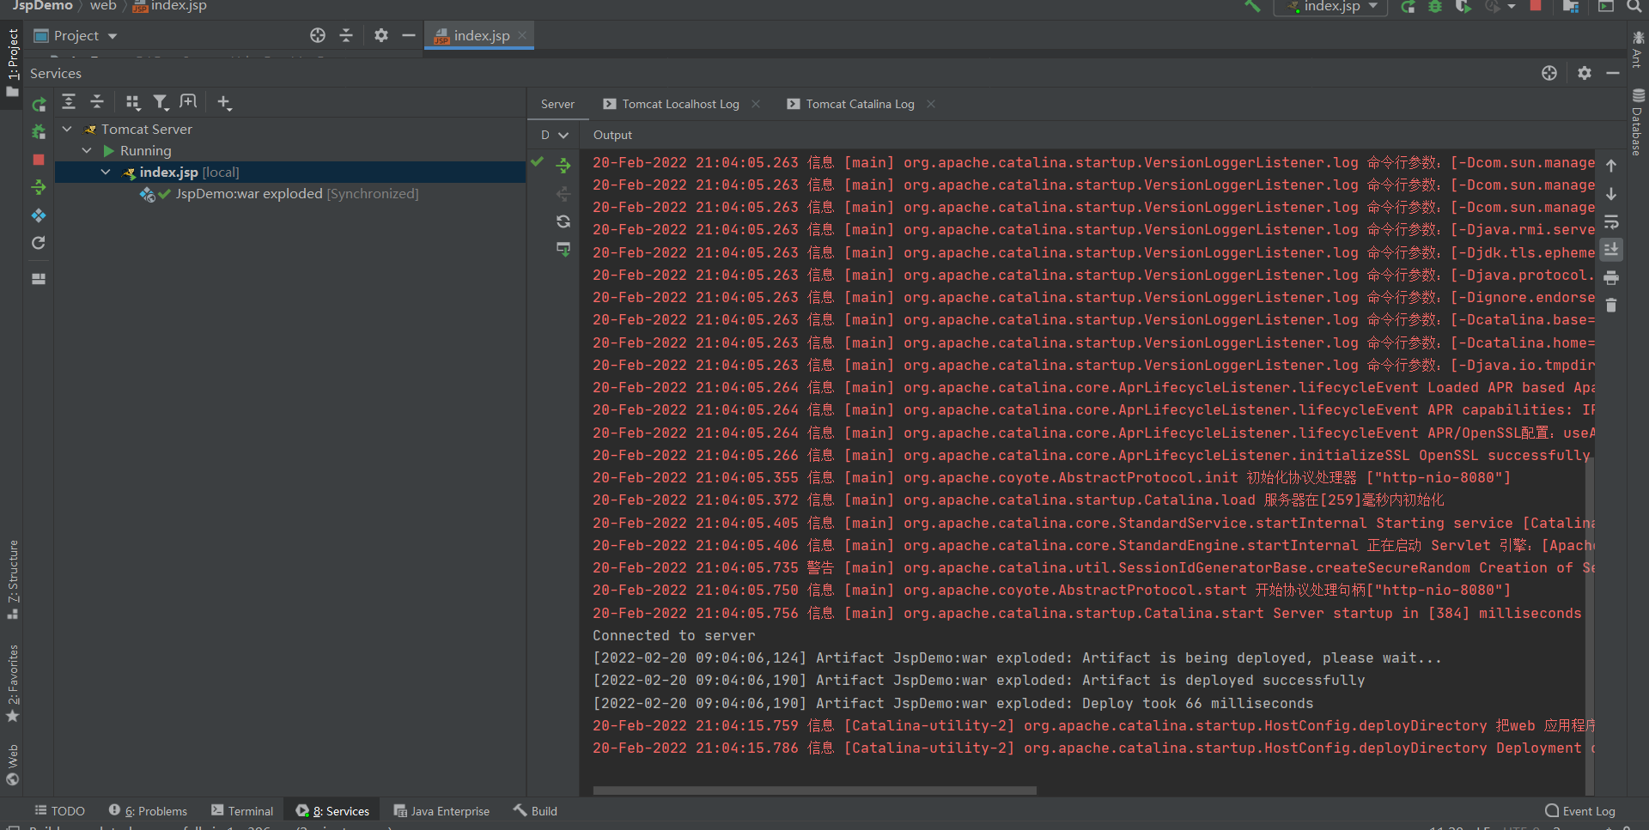Click the console horizontal scrollbar thumb

814,791
